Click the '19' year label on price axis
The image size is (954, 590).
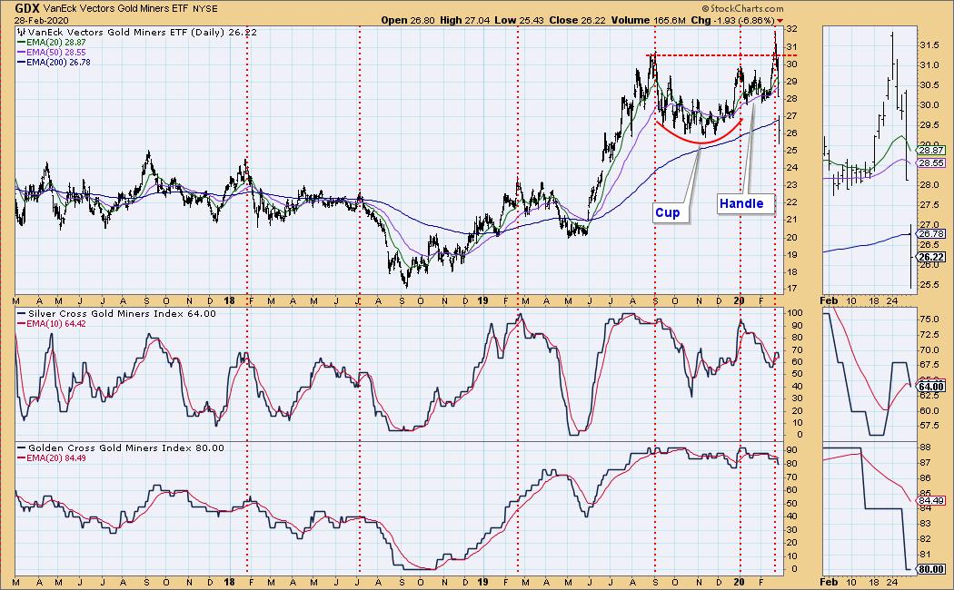pos(483,300)
